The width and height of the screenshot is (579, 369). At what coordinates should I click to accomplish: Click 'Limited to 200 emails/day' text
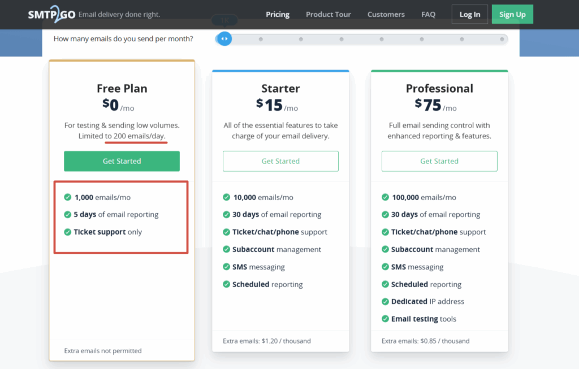(122, 136)
